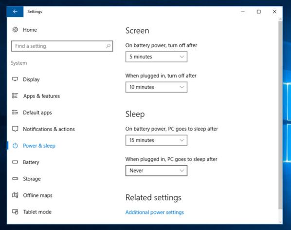This screenshot has width=291, height=230.
Task: Click the Apps & features list icon
Action: pyautogui.click(x=15, y=96)
